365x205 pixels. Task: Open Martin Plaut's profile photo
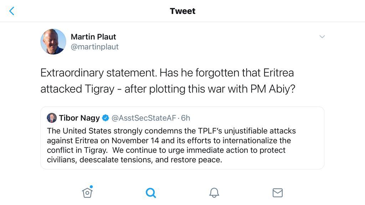[x=53, y=42]
